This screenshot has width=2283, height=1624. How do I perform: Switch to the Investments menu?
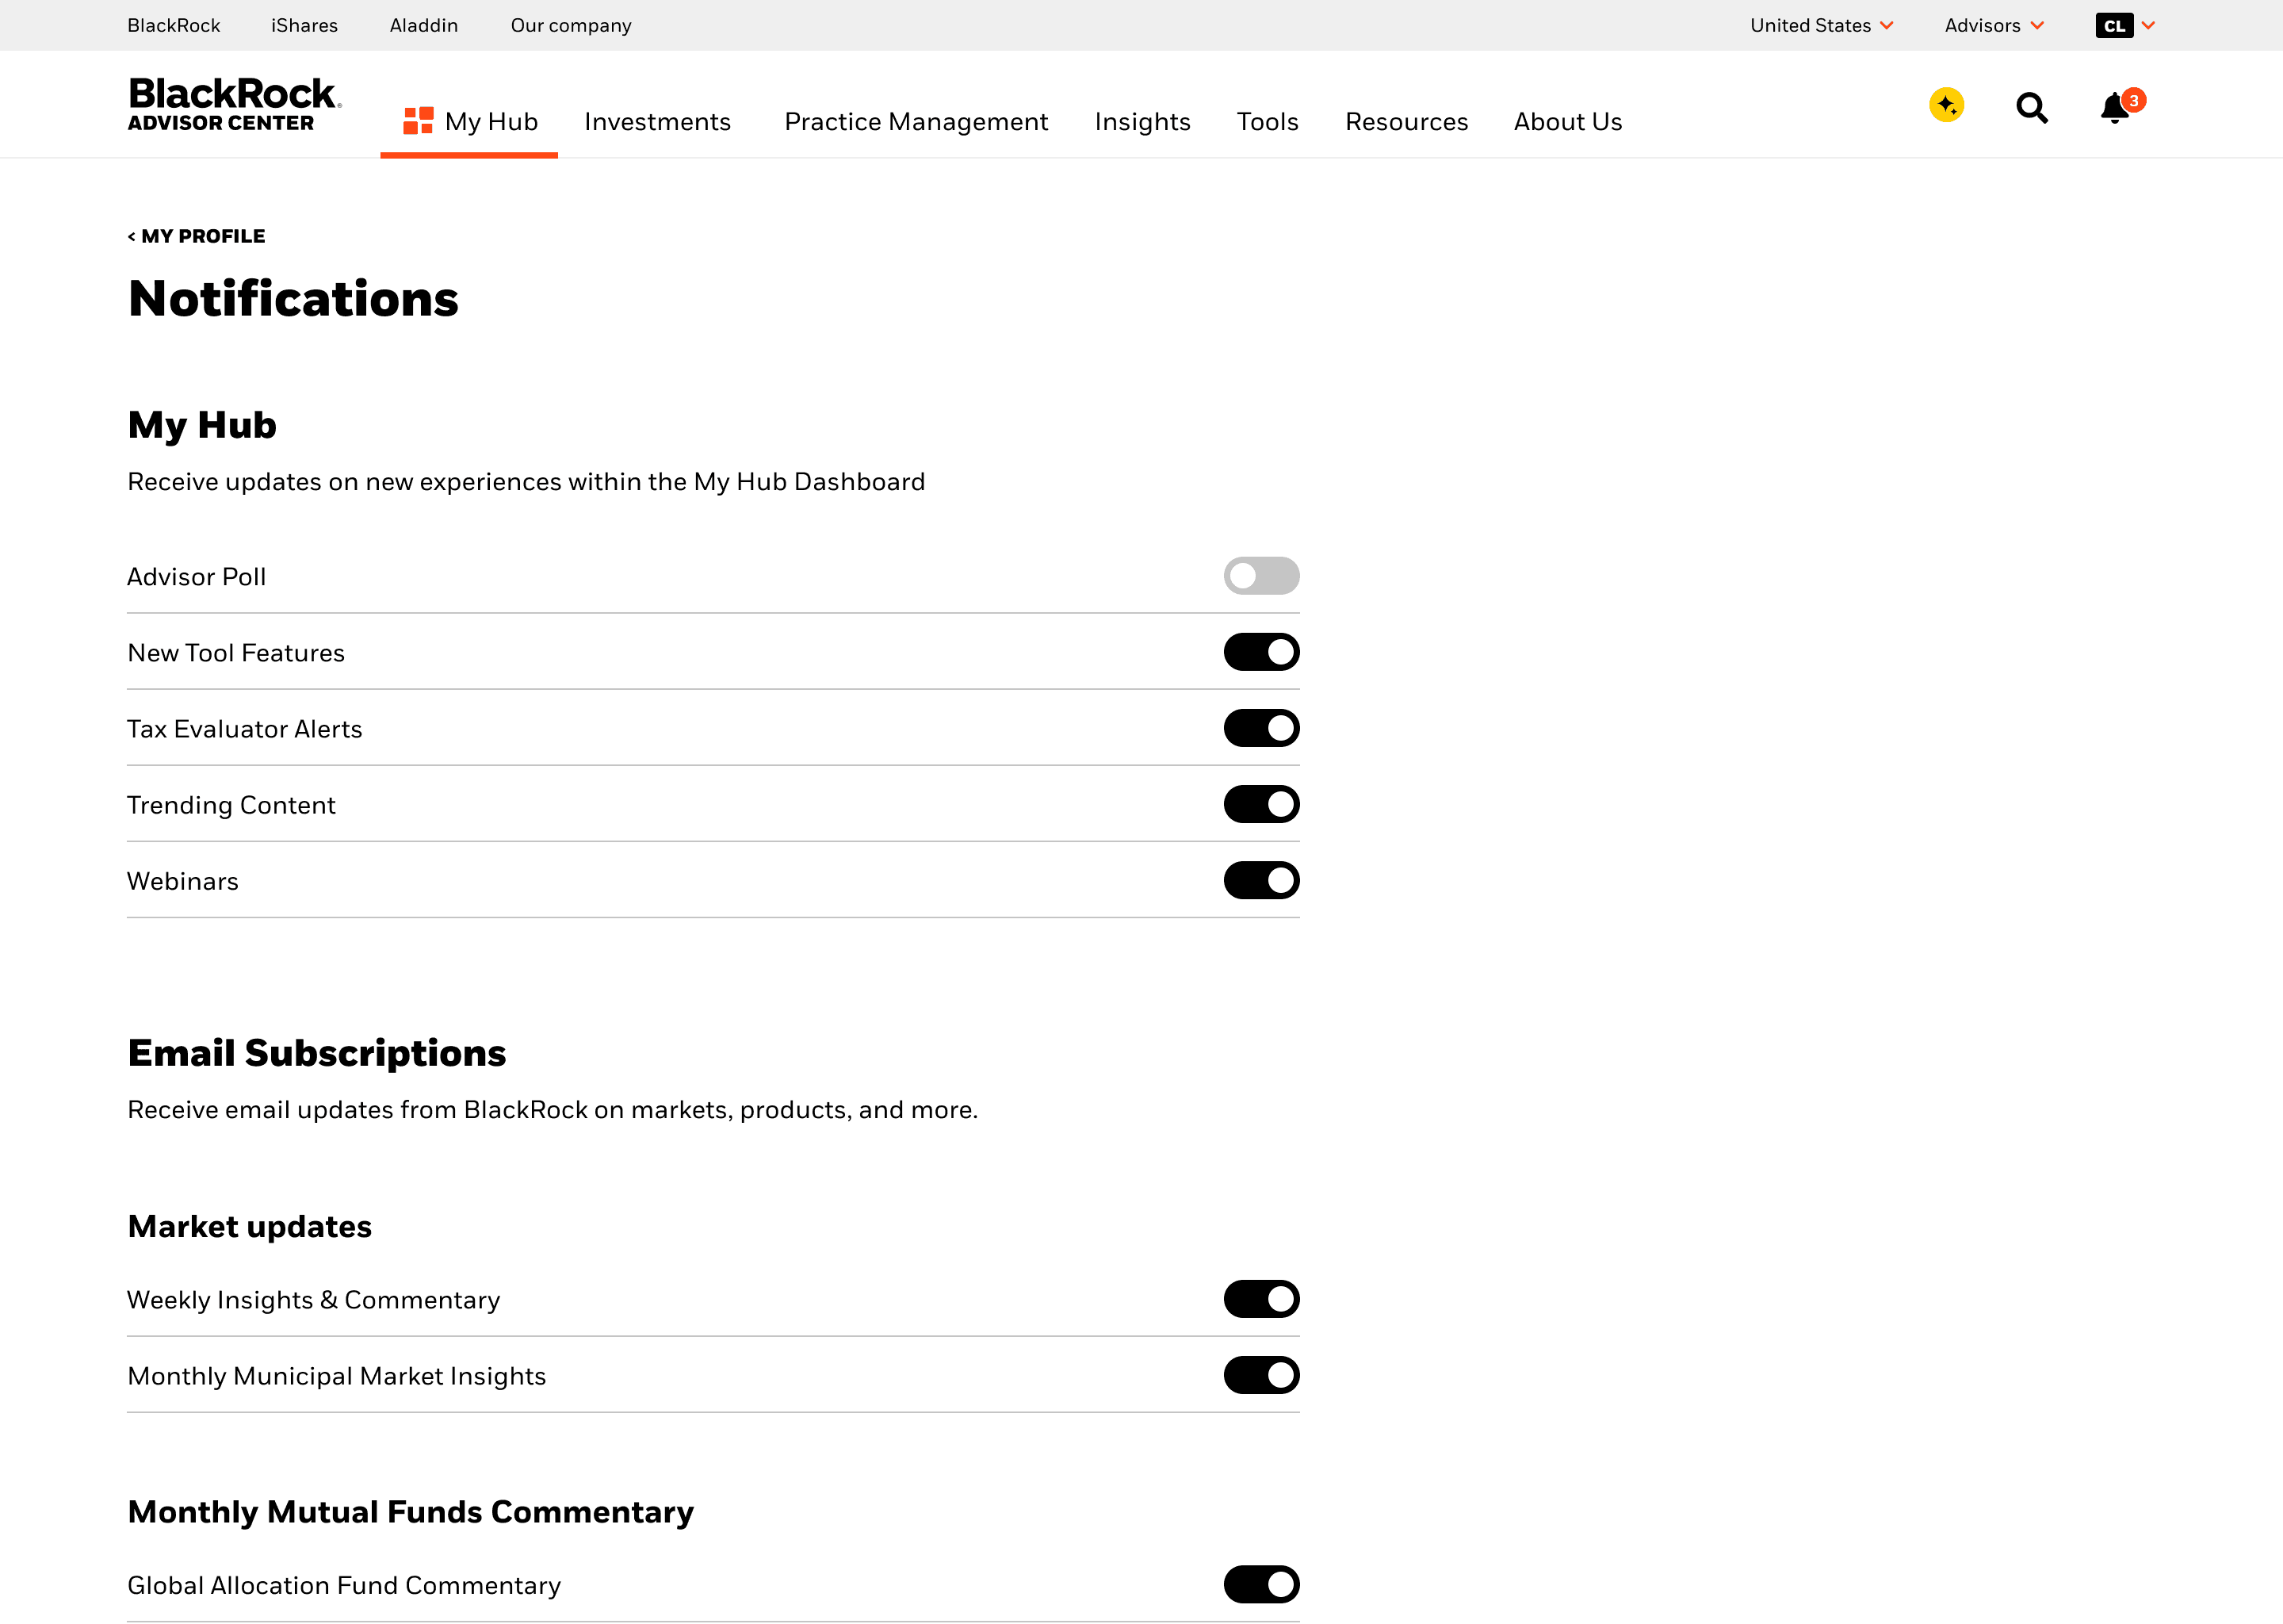[656, 121]
